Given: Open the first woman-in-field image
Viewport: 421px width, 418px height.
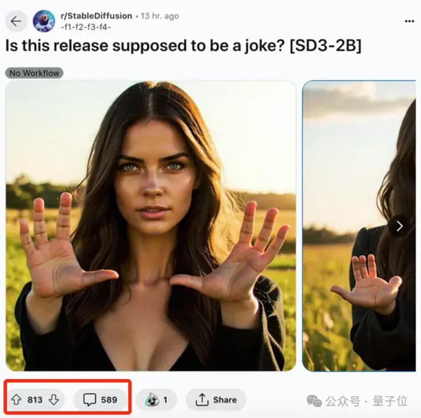Looking at the screenshot, I should (151, 226).
